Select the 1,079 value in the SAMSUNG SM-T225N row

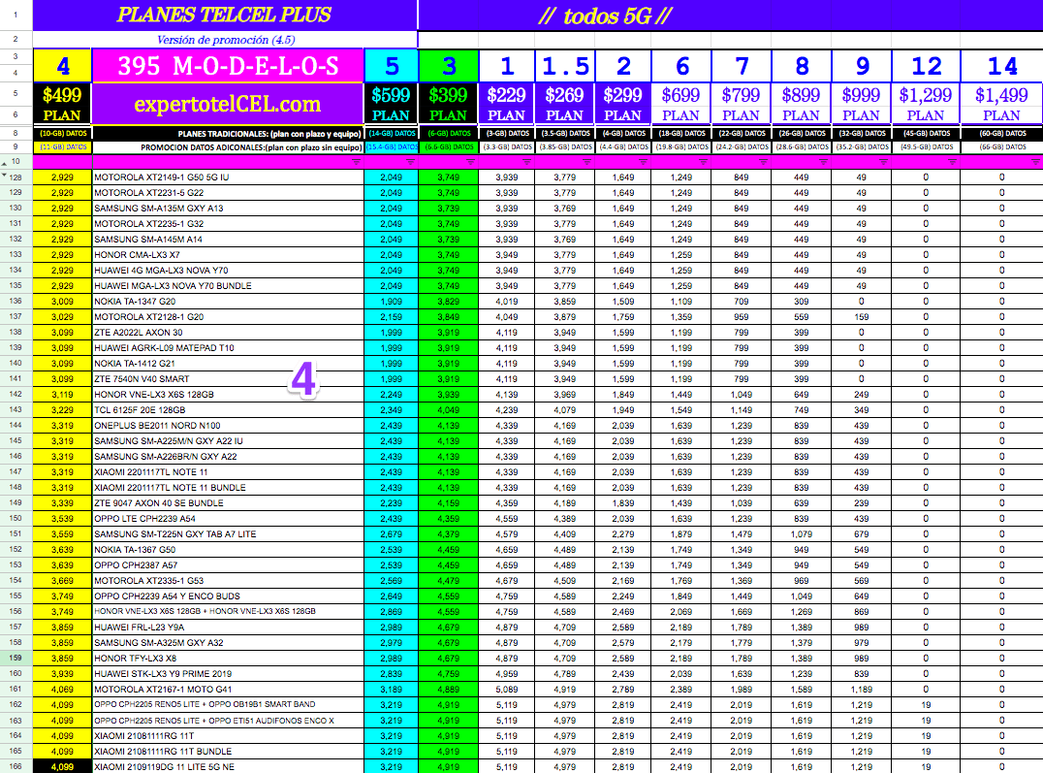point(802,534)
